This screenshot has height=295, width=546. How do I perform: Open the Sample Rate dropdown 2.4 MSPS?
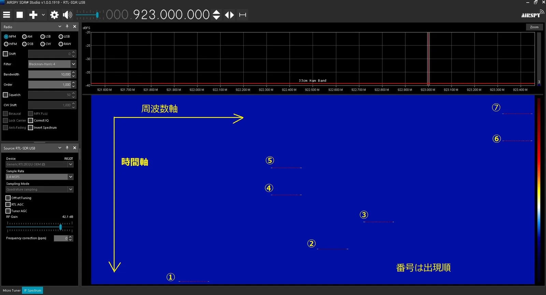tap(40, 177)
